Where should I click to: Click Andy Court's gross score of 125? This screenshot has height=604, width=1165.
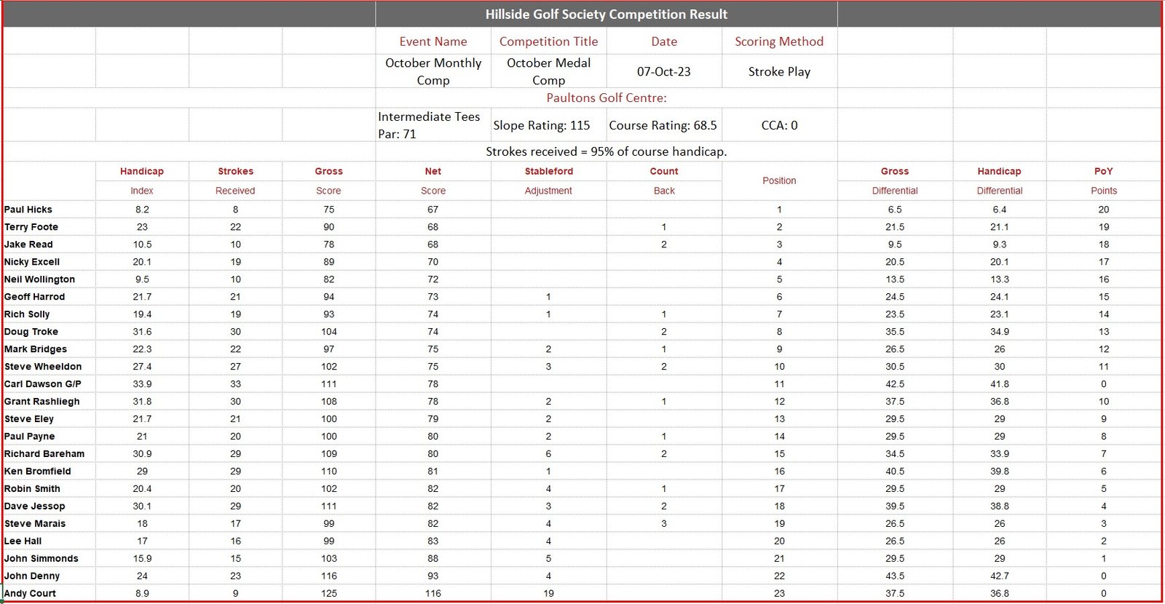pos(328,593)
